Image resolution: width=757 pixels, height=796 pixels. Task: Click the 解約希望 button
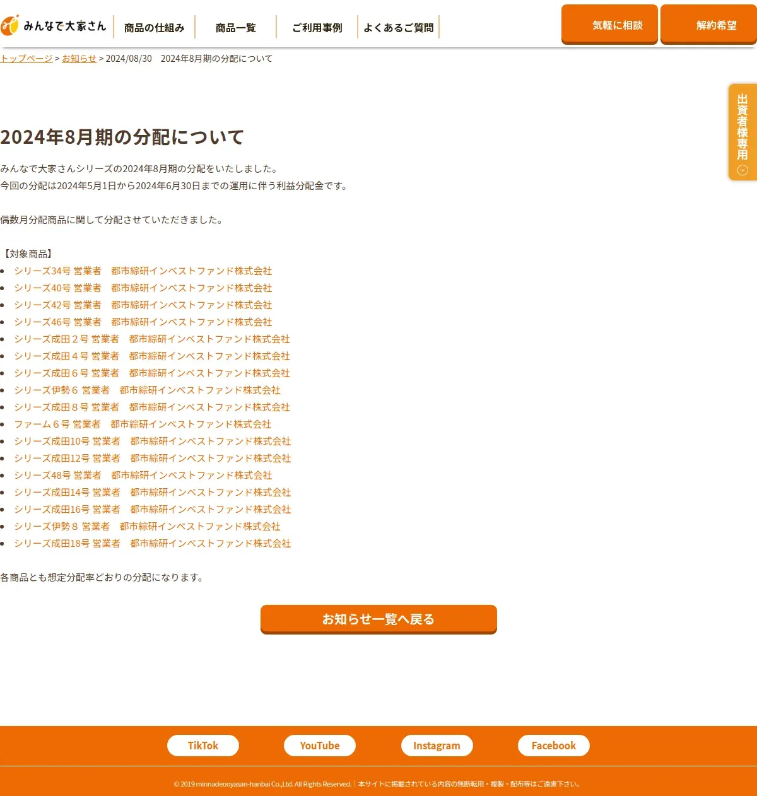coord(708,25)
